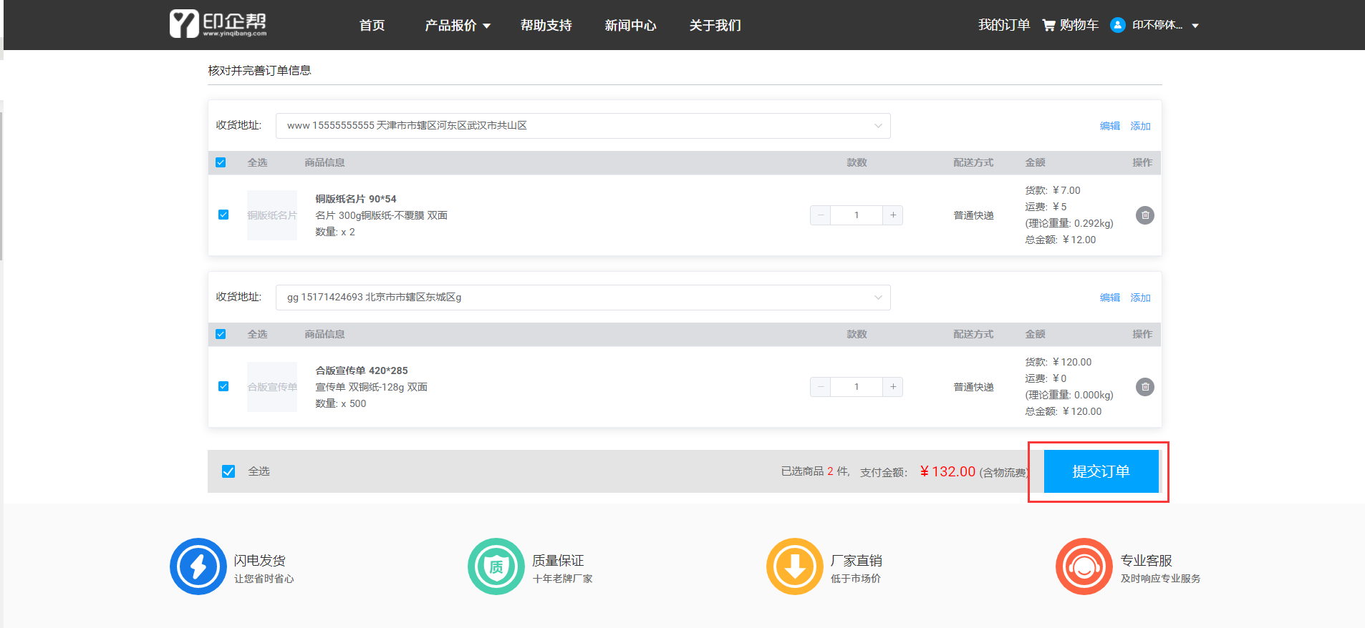1365x628 pixels.
Task: Delete the 铜版纸名片 item with trash icon
Action: [1144, 215]
